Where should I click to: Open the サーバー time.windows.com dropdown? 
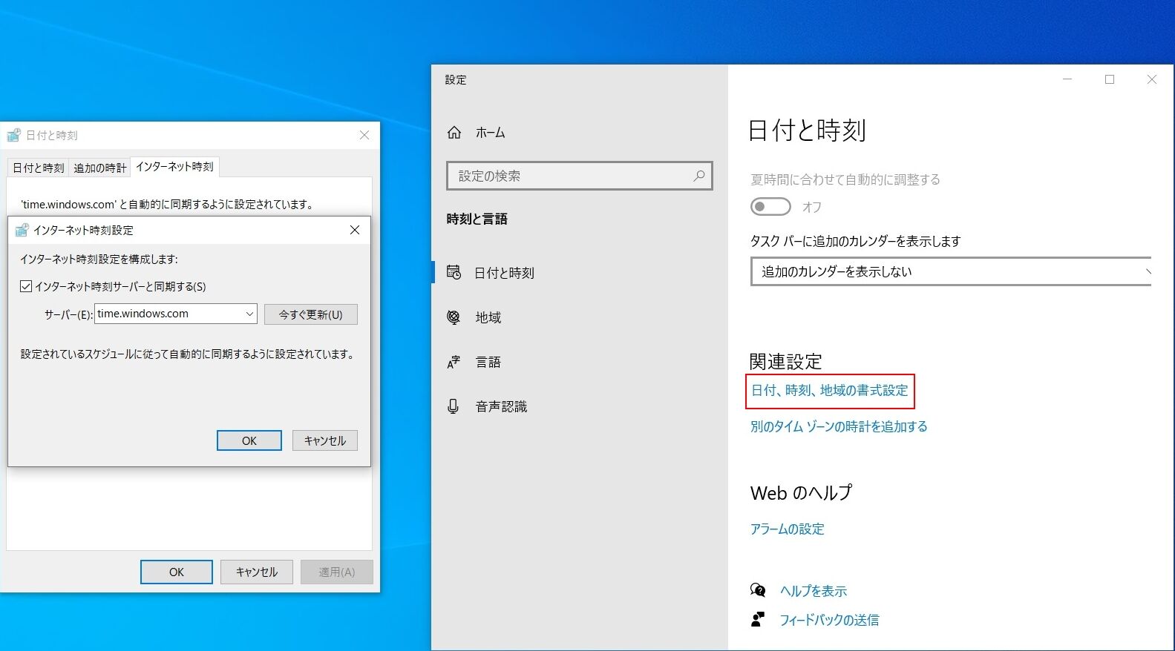[x=175, y=314]
